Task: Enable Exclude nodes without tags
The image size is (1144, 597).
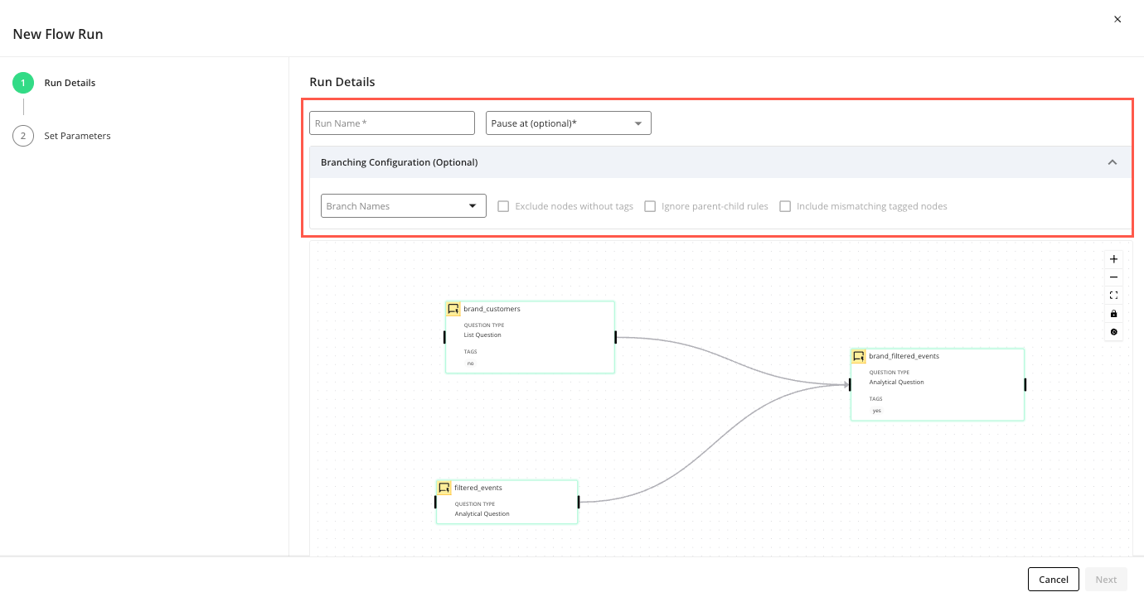Action: point(503,205)
